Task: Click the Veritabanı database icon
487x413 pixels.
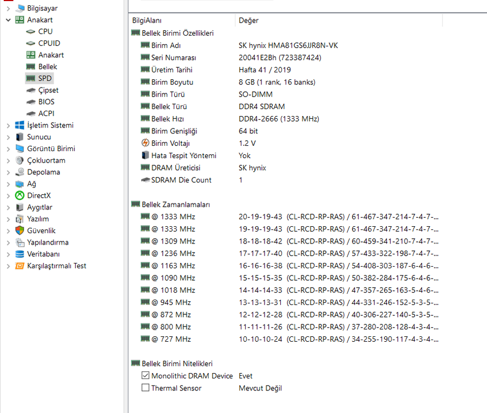Action: (x=19, y=254)
